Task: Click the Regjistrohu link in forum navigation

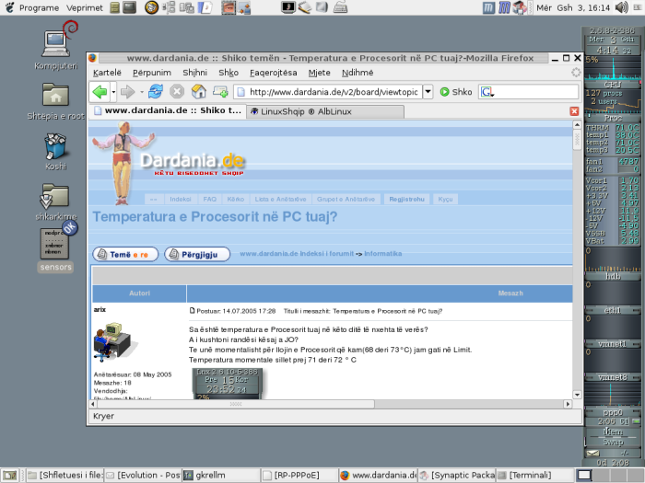Action: (x=406, y=199)
